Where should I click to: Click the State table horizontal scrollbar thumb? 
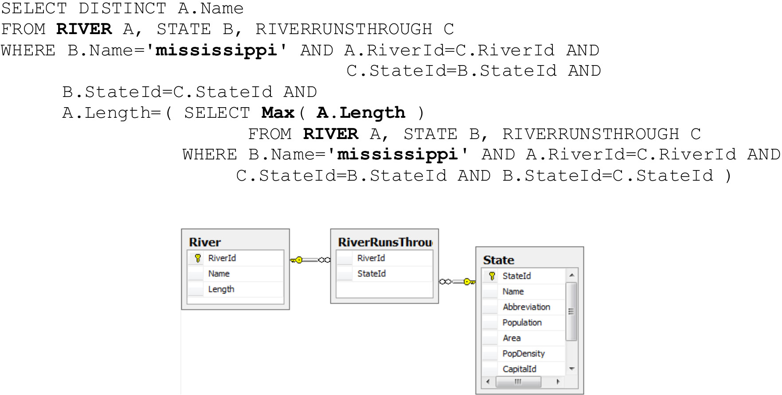coord(518,382)
